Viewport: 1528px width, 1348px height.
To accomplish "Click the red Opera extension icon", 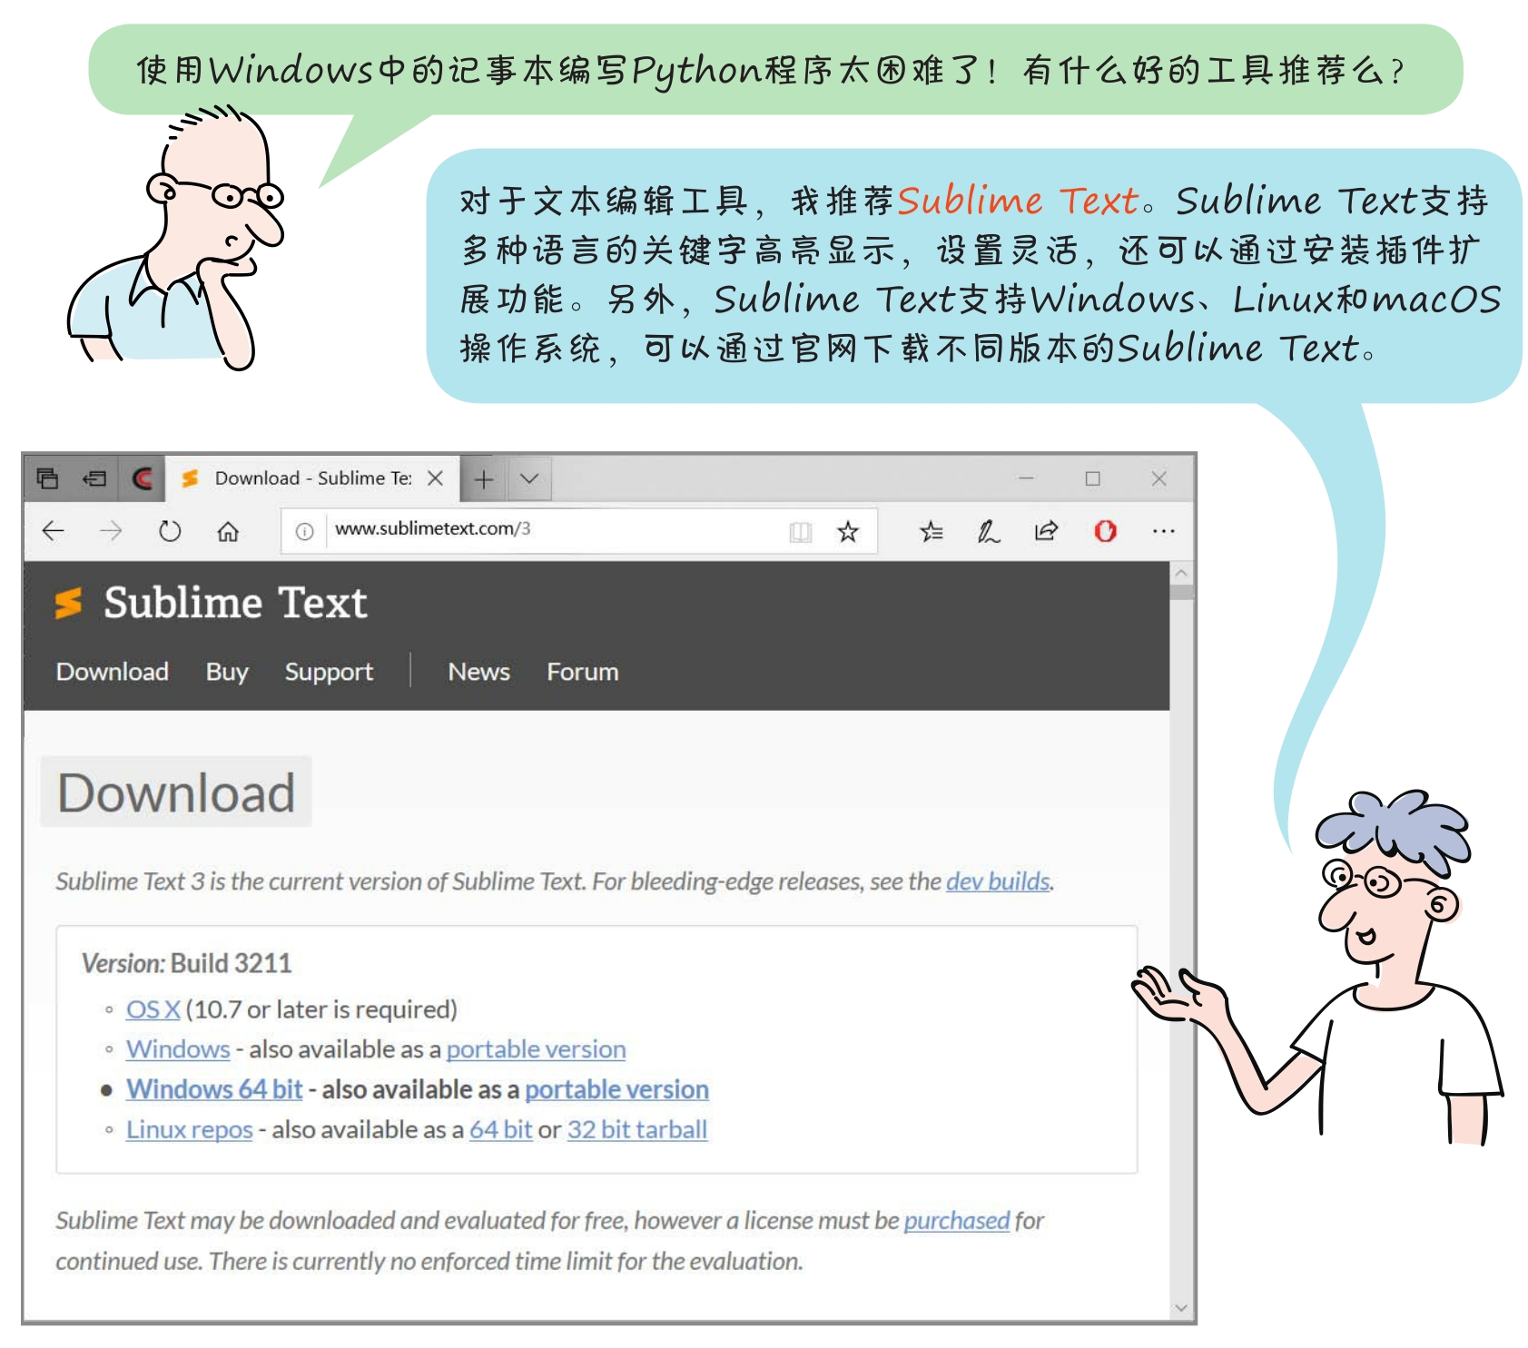I will 1105,531.
